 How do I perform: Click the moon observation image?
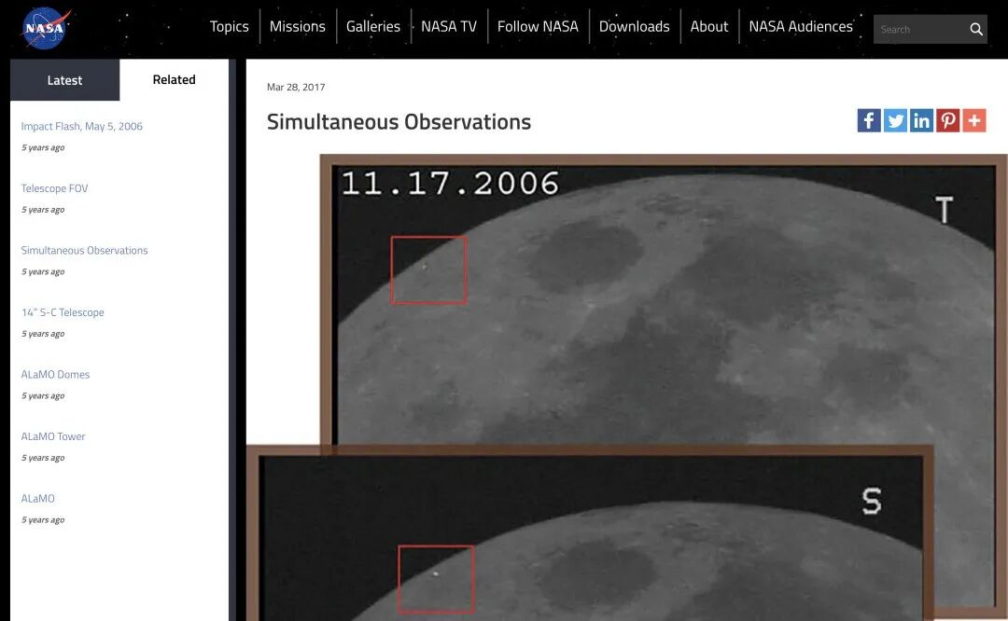coord(627,387)
